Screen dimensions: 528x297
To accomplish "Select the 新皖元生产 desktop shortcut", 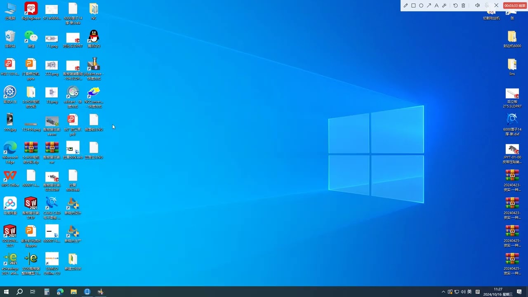I will pyautogui.click(x=73, y=234).
